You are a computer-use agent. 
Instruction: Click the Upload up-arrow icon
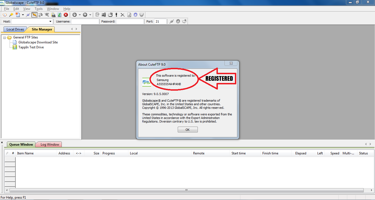tap(85, 15)
